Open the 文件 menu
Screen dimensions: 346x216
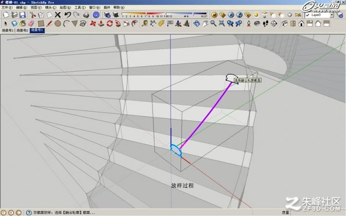coord(7,7)
